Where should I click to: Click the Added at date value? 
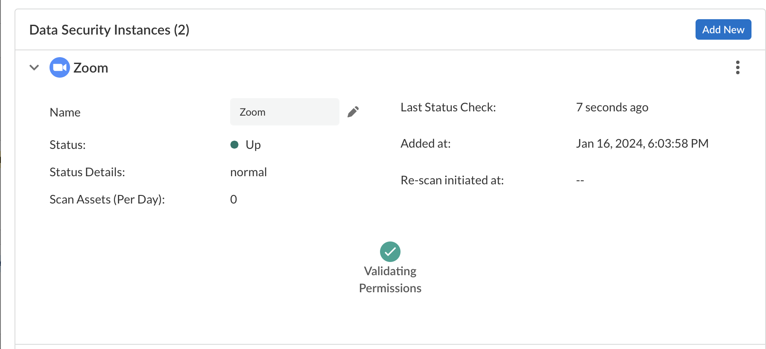[x=642, y=143]
